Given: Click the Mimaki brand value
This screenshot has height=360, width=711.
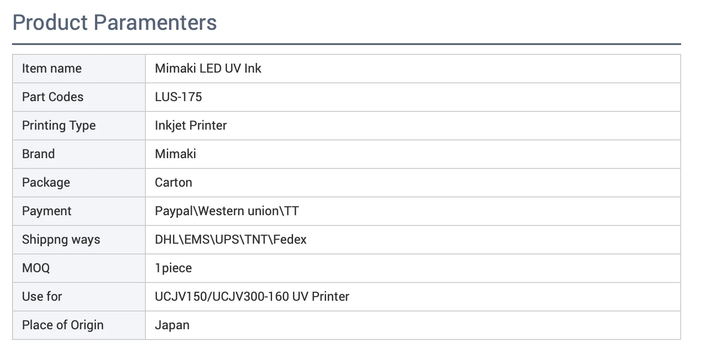Looking at the screenshot, I should 175,154.
